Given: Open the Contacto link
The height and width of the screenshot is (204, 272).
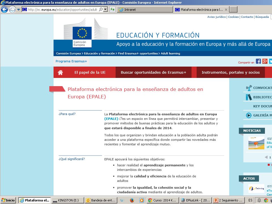Looking at the screenshot, I should [x=247, y=17].
